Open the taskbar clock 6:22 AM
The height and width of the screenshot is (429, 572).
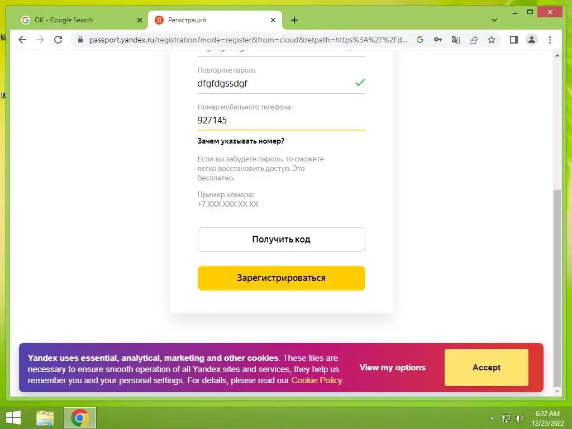click(547, 418)
